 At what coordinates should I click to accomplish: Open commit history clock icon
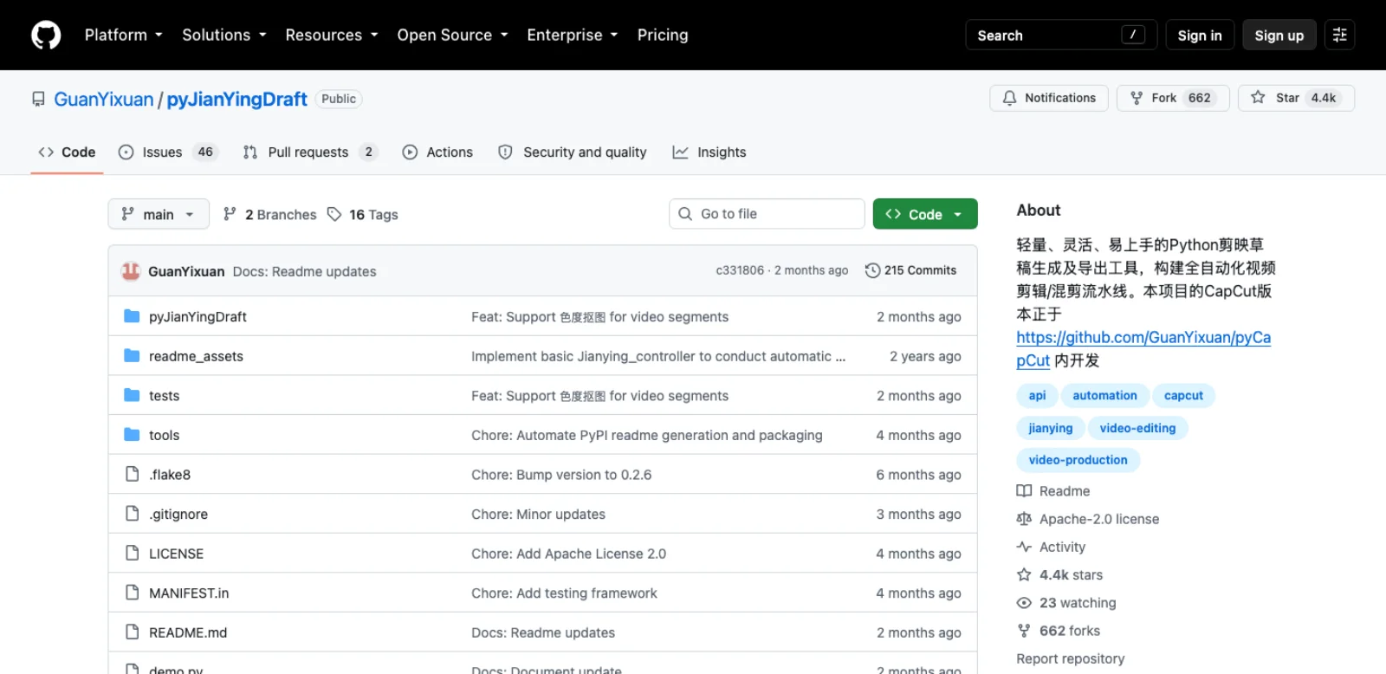[872, 270]
